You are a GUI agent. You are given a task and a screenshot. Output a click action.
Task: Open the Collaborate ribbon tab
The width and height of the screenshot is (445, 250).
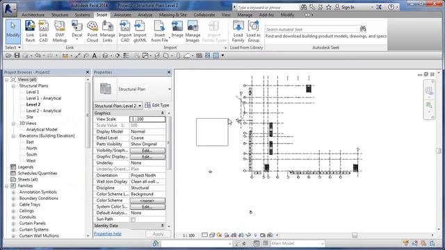204,15
